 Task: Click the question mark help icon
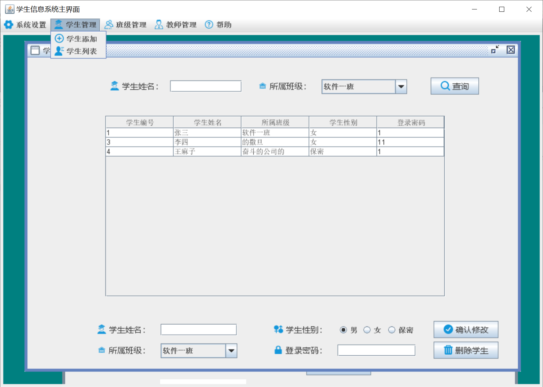click(209, 25)
